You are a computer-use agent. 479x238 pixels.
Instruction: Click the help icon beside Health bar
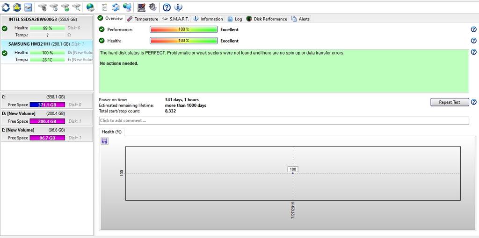[x=473, y=41]
